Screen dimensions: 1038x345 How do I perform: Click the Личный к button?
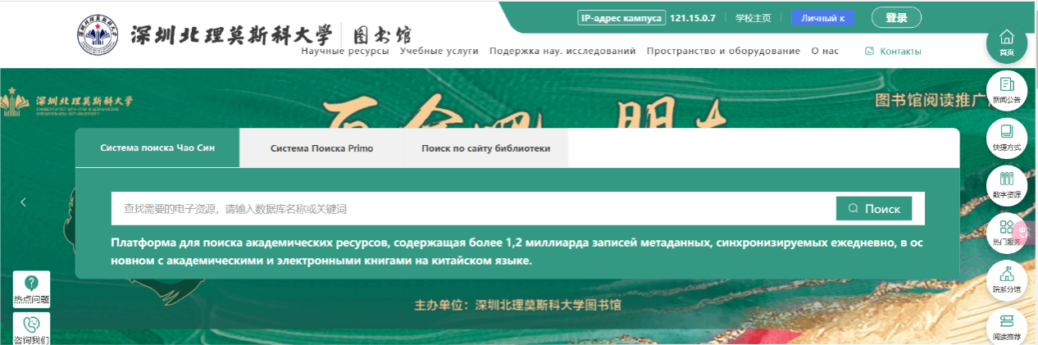[x=822, y=17]
